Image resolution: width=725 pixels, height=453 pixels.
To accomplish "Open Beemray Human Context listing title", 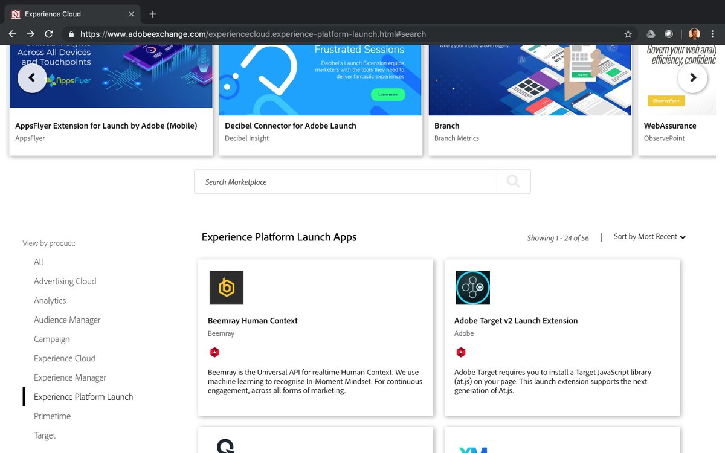I will pos(253,321).
